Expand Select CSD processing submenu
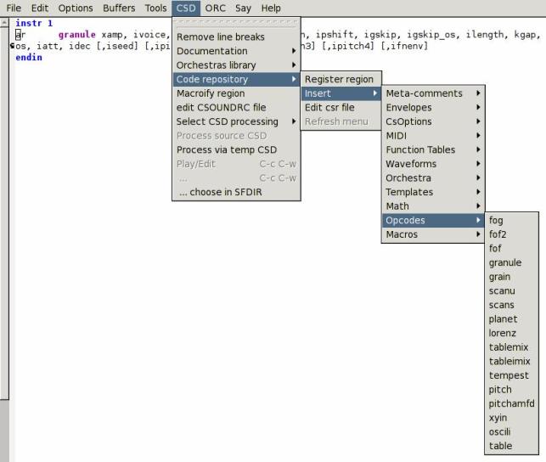Image resolution: width=546 pixels, height=462 pixels. coord(236,121)
